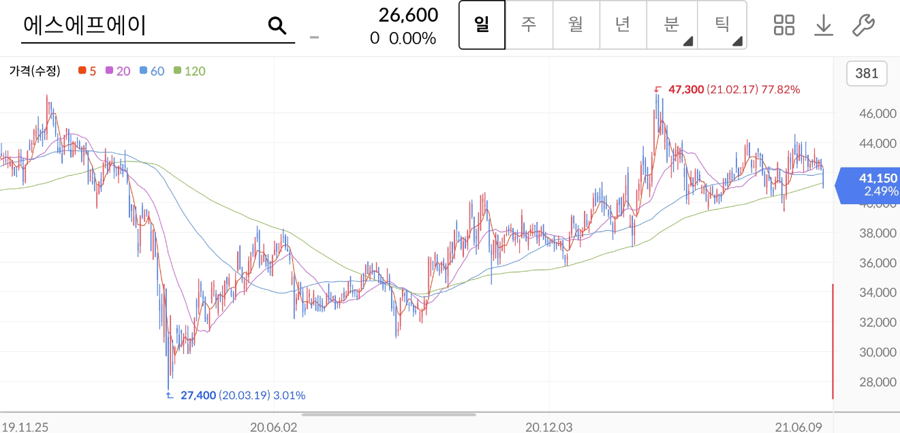Toggle the 120-day moving average legend
This screenshot has width=900, height=433.
(x=189, y=71)
